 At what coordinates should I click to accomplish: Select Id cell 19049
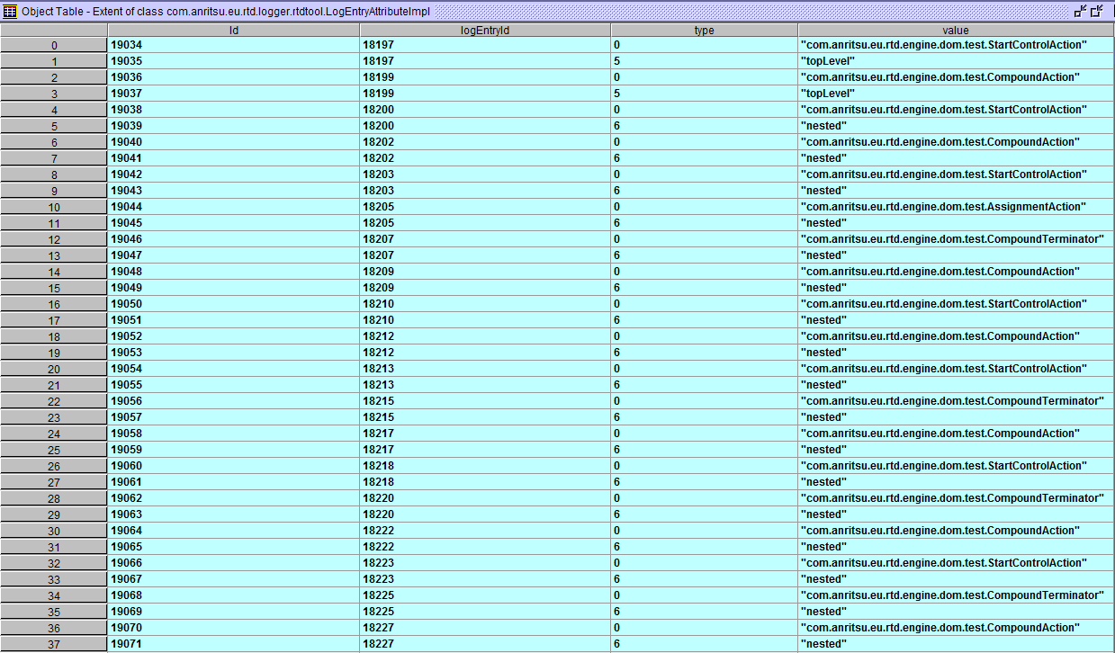(x=234, y=288)
